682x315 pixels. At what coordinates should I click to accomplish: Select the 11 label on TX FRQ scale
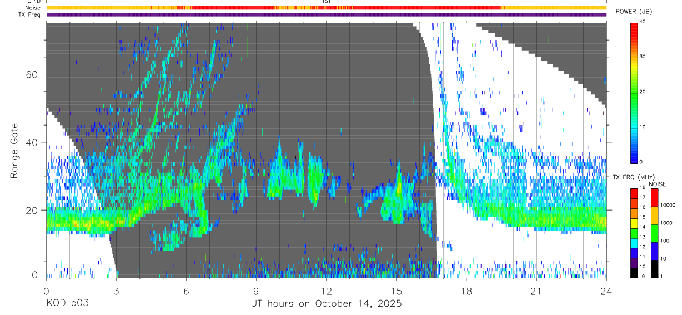(643, 257)
